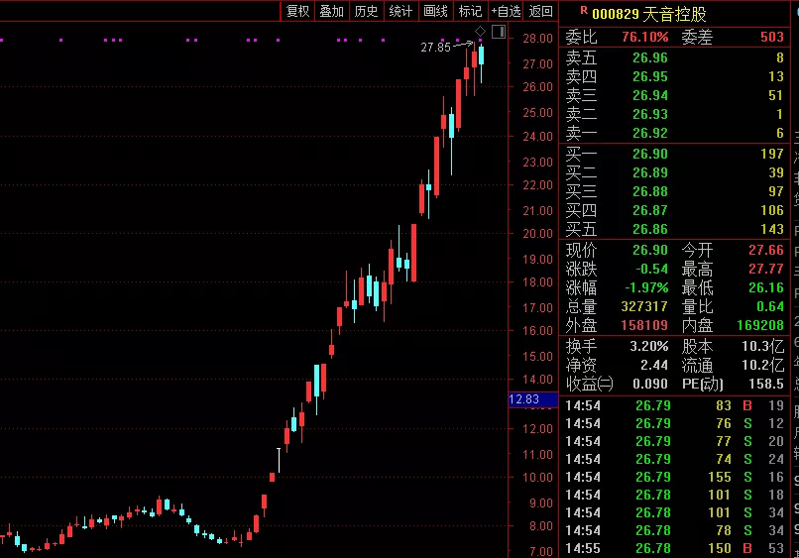799x558 pixels.
Task: Select the 画线 drawing tool
Action: (x=435, y=12)
